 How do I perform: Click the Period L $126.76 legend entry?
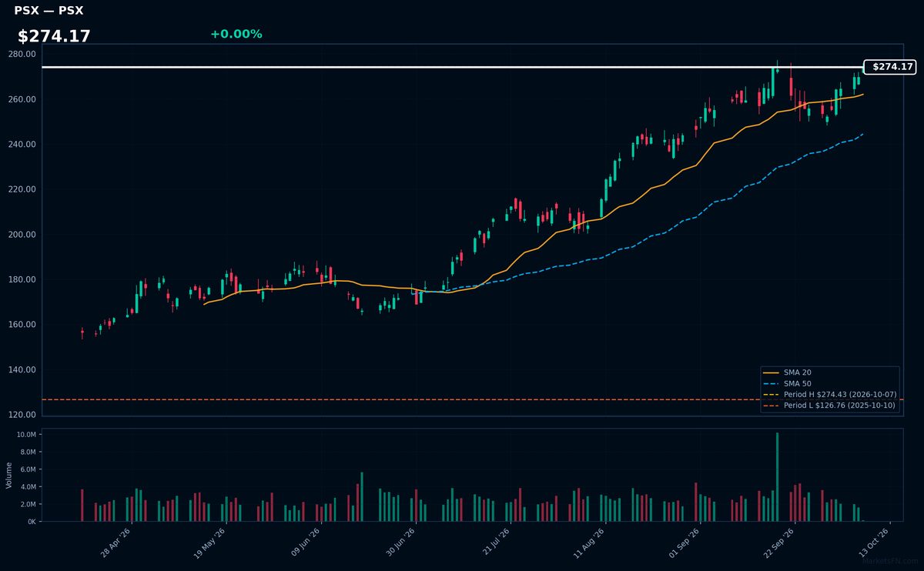pos(830,405)
